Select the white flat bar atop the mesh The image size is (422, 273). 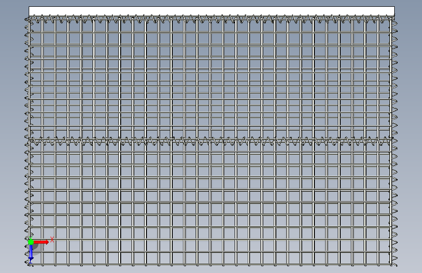(212, 11)
